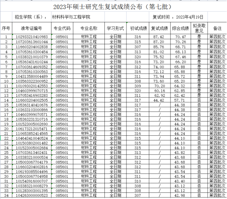Click the 专业名称 header cell
227x199 pixels.
point(89,28)
